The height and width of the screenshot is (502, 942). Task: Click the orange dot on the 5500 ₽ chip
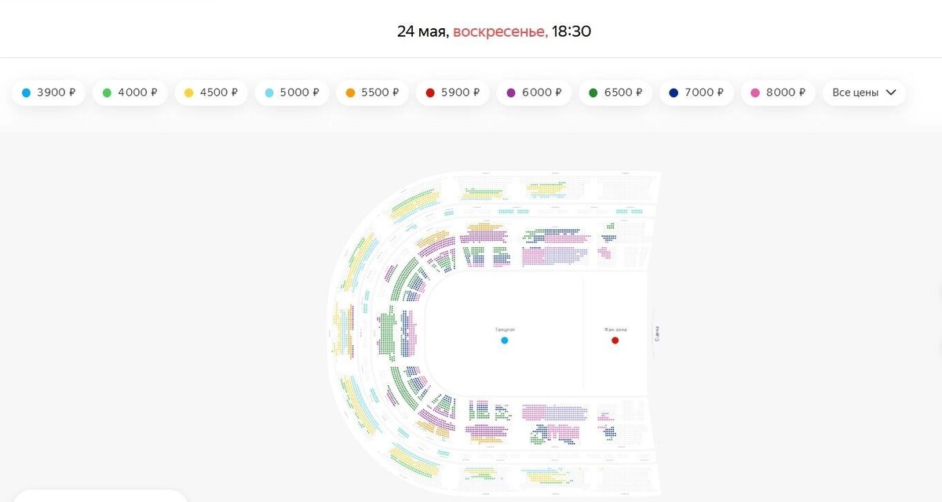(x=350, y=92)
